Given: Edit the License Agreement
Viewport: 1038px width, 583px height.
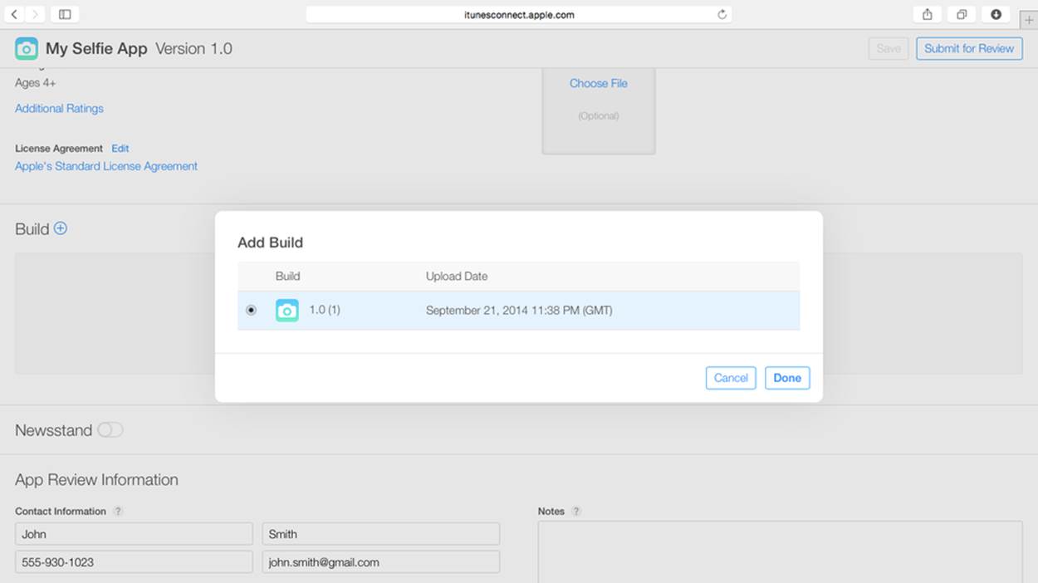Looking at the screenshot, I should pos(120,148).
